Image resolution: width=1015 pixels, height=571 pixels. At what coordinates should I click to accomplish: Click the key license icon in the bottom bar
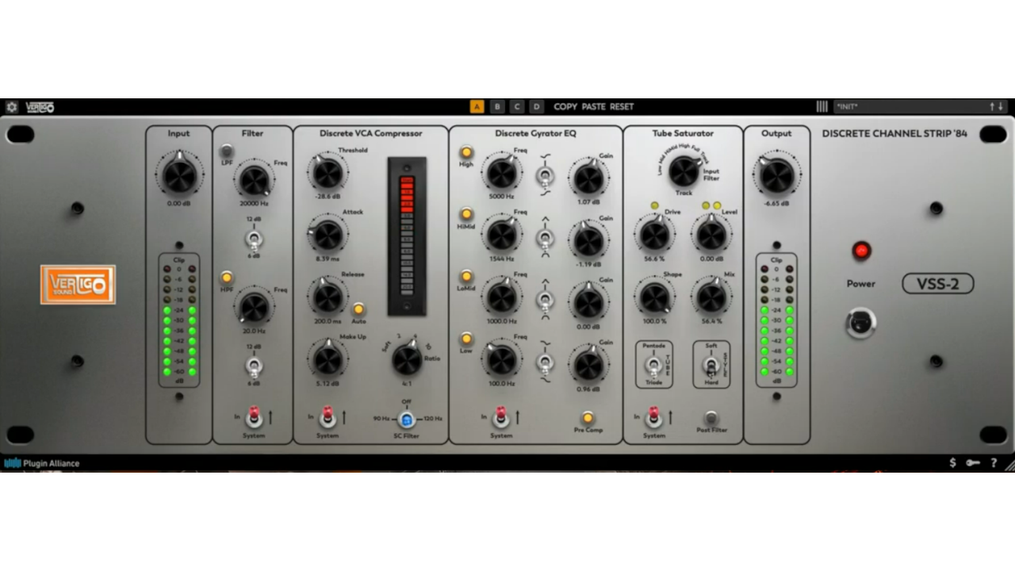pos(973,462)
